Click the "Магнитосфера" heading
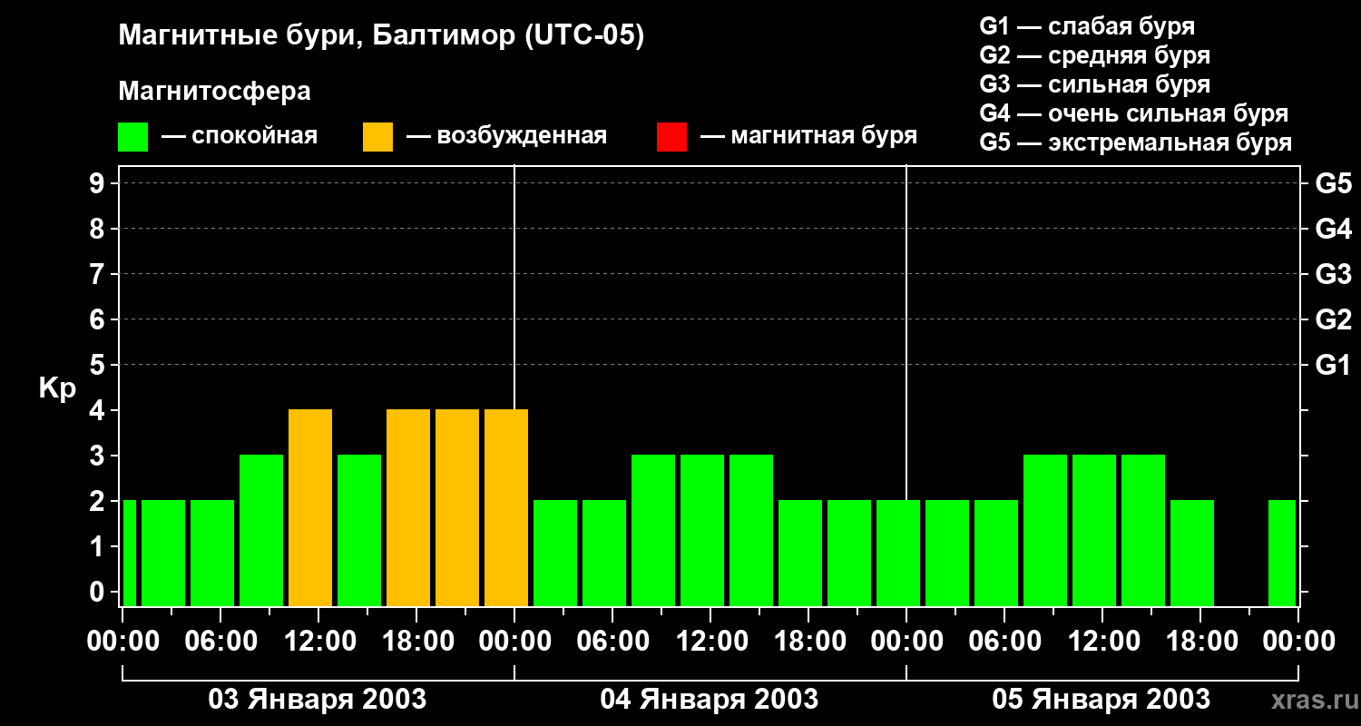The width and height of the screenshot is (1361, 726). pos(214,91)
